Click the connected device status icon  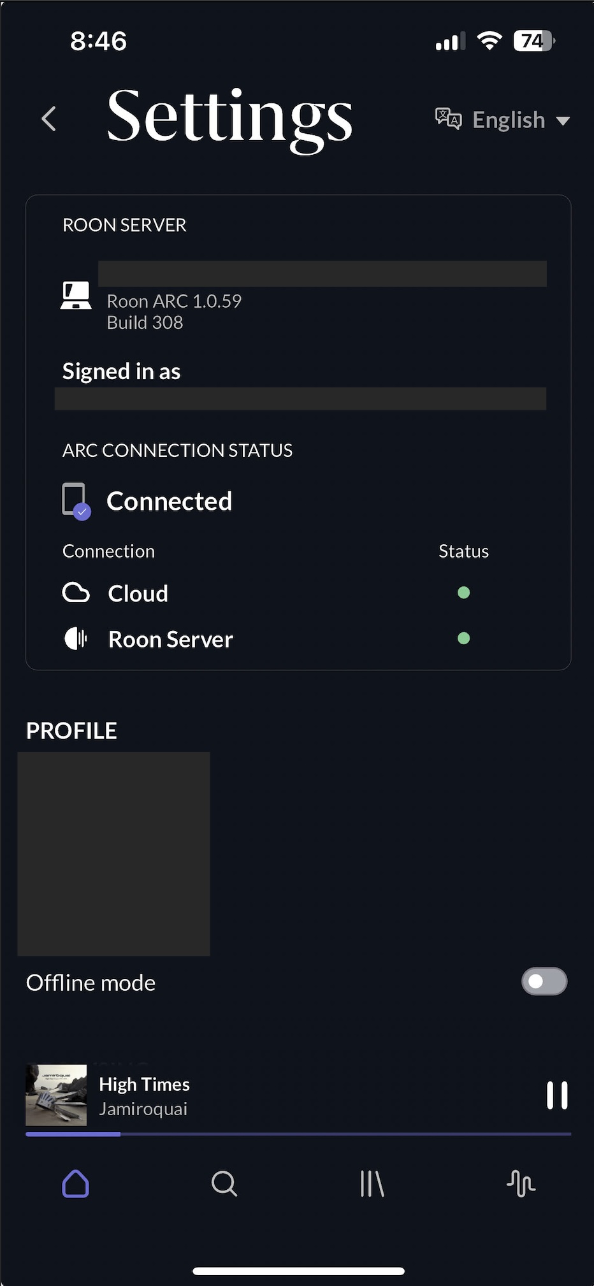[x=76, y=502]
